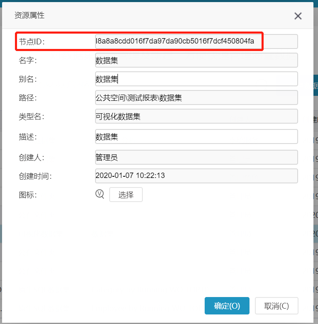Click the 类型名 field 可视化数据集
Image resolution: width=318 pixels, height=324 pixels.
coord(196,116)
